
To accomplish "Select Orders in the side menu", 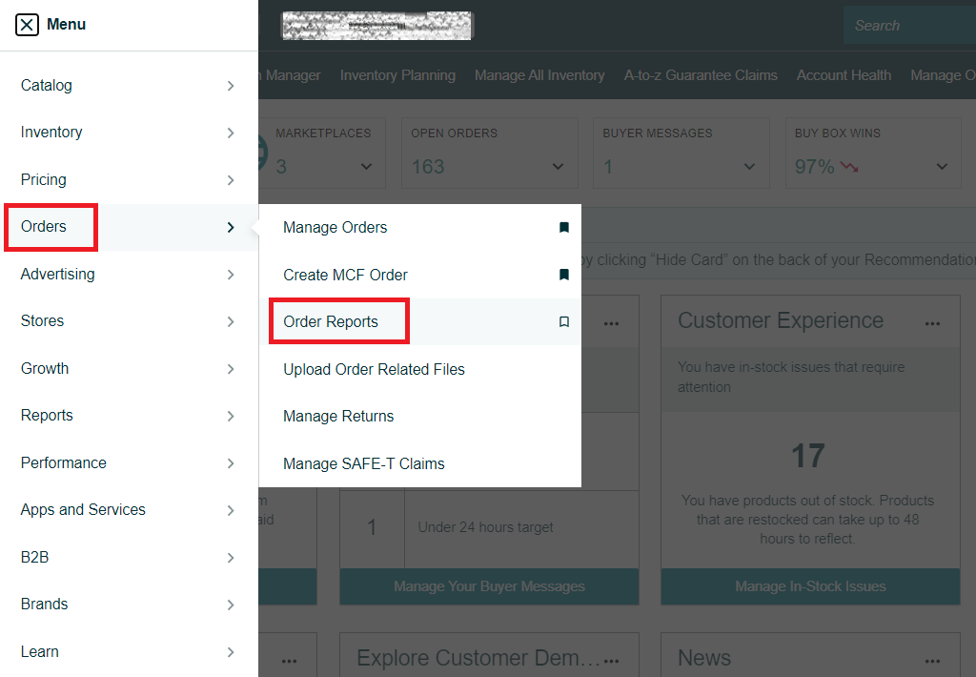I will [x=43, y=226].
